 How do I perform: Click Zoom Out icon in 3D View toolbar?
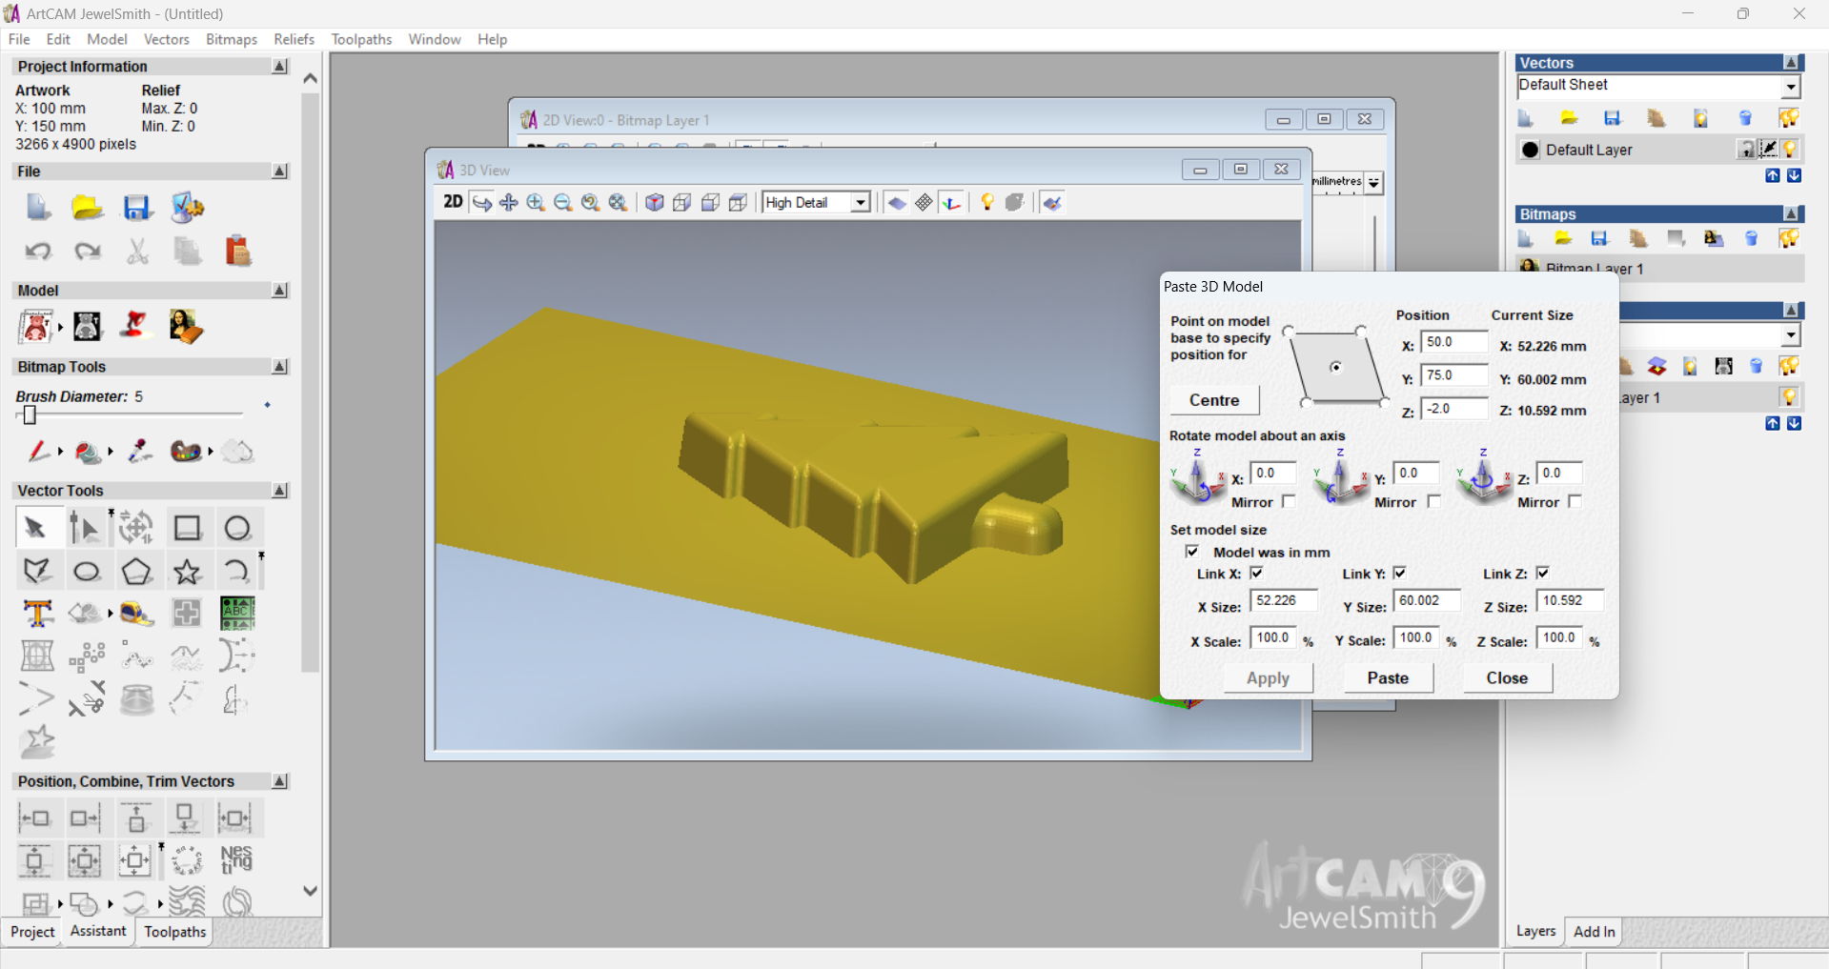(x=563, y=202)
